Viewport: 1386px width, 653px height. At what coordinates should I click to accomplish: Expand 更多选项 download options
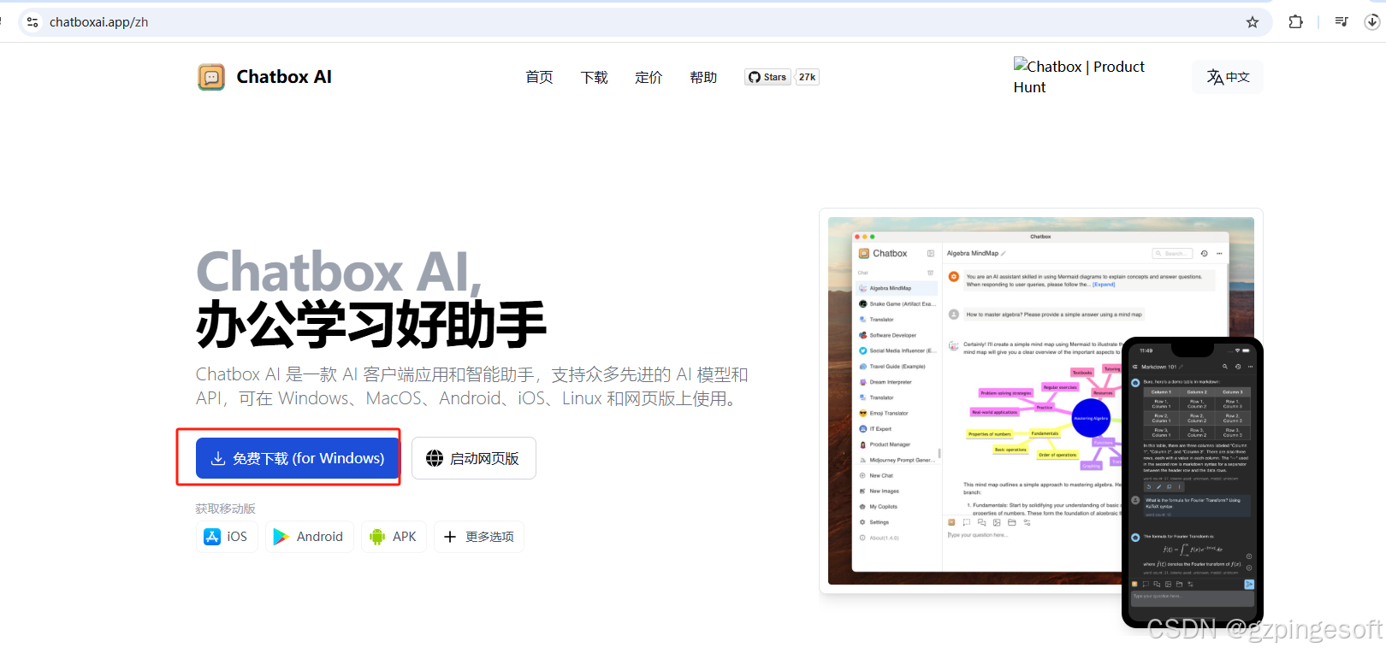(x=479, y=537)
